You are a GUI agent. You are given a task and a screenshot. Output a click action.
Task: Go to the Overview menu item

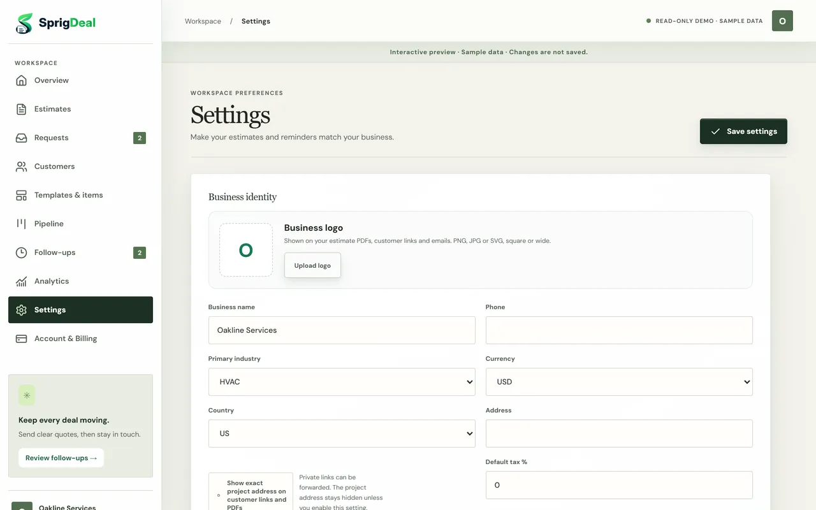click(80, 80)
